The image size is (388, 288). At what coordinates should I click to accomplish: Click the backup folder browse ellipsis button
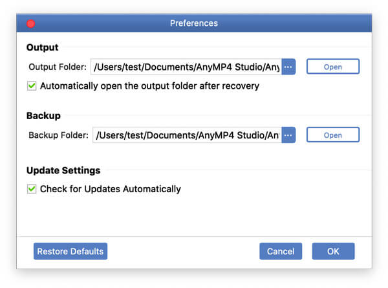(x=288, y=135)
